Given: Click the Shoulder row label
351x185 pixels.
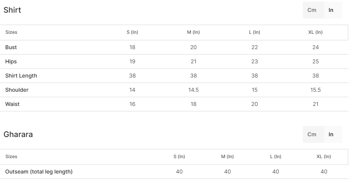Looking at the screenshot, I should click(x=17, y=90).
